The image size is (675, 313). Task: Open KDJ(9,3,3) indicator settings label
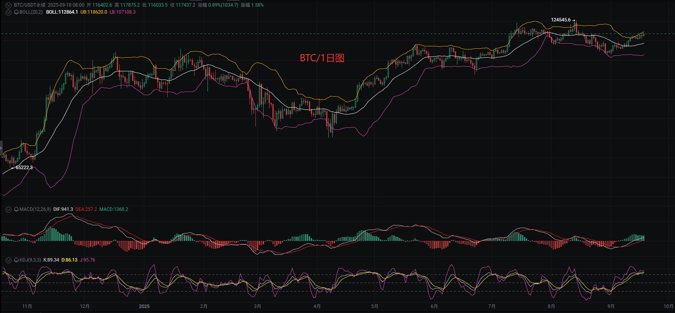[30, 260]
